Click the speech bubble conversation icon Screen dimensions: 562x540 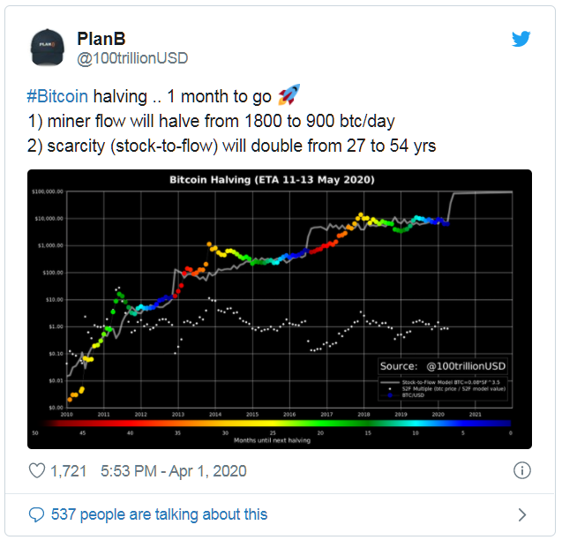click(37, 514)
